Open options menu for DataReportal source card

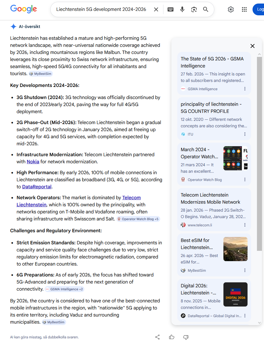(245, 316)
